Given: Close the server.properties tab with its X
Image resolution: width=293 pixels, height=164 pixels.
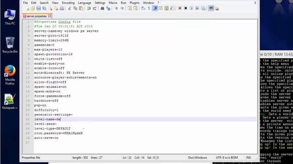Looking at the screenshot, I should (x=49, y=16).
